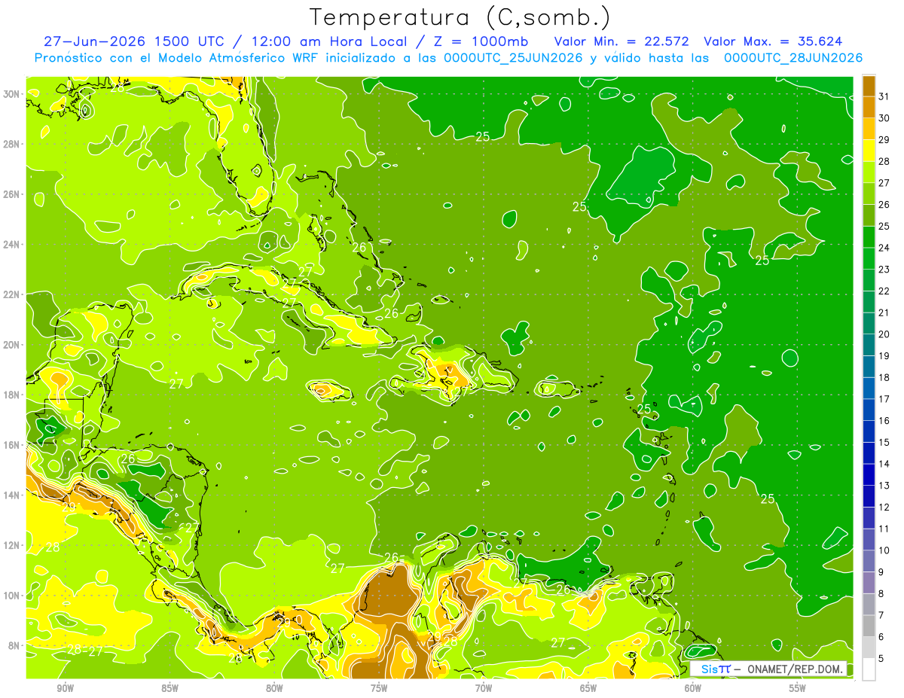Screen dimensions: 904x698
Task: Click the color scale label 20
Action: click(884, 334)
